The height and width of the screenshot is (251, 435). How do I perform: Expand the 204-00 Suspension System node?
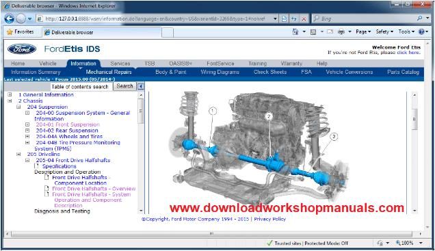pos(27,113)
